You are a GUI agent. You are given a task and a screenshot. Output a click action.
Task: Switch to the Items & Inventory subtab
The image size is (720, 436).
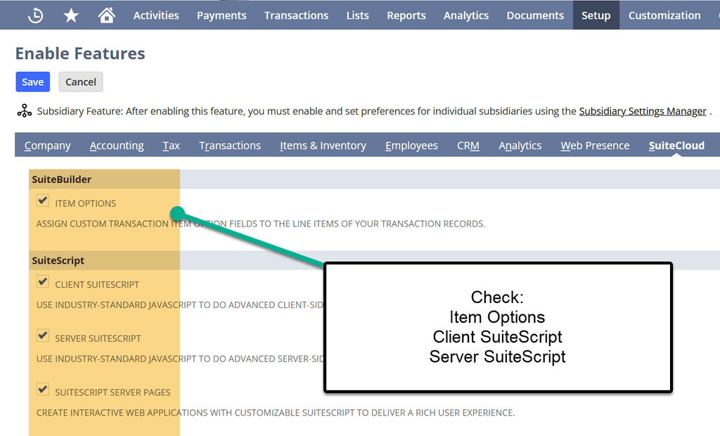pos(323,145)
